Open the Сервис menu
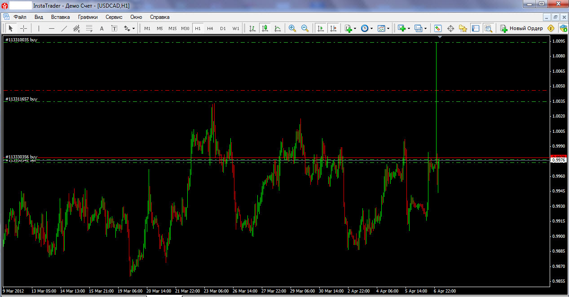This screenshot has height=297, width=569. click(x=114, y=17)
